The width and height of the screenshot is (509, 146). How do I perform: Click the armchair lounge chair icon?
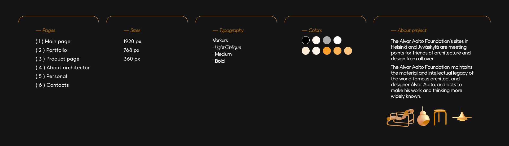click(x=400, y=118)
